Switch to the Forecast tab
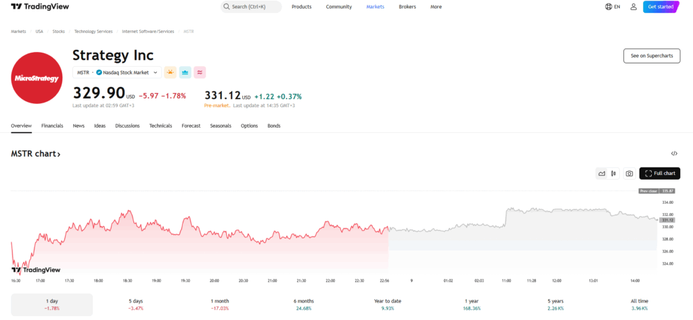The width and height of the screenshot is (693, 320). click(x=191, y=126)
